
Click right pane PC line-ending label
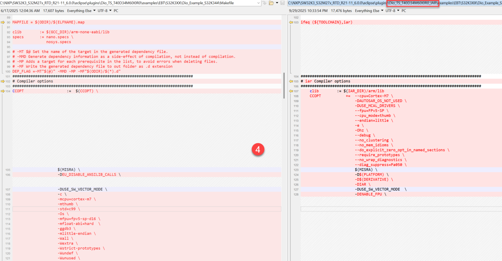pos(404,11)
